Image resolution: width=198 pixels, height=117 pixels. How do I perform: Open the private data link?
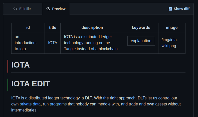(x=30, y=104)
